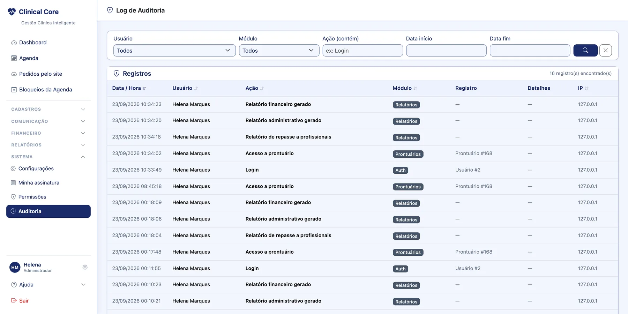Viewport: 628px width, 314px height.
Task: Click the Data fim date field
Action: (530, 50)
